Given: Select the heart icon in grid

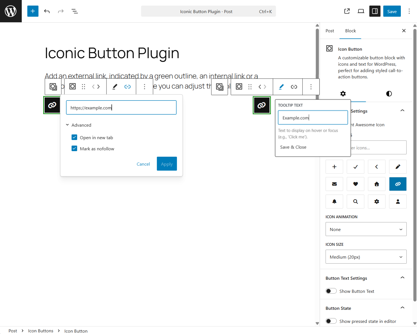Looking at the screenshot, I should 356,184.
